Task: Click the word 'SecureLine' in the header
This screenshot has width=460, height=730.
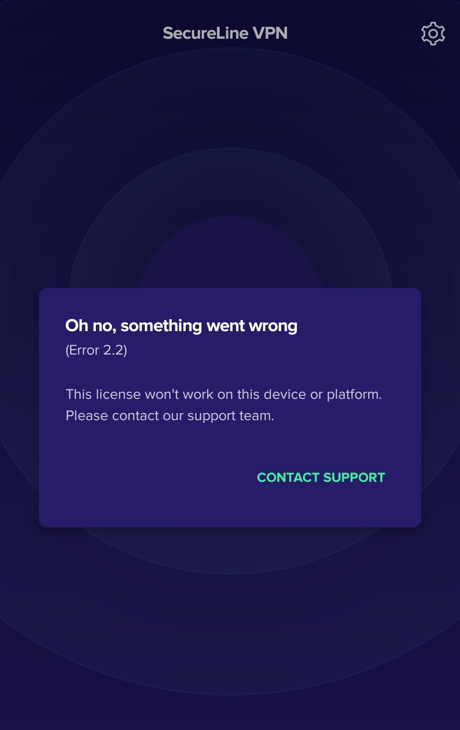Action: pos(205,33)
